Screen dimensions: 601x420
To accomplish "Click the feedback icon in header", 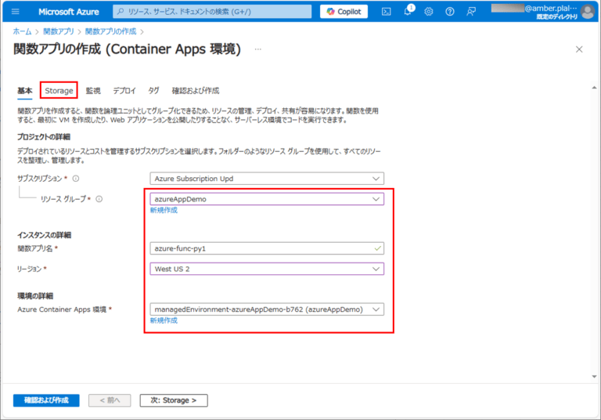I will pyautogui.click(x=471, y=11).
